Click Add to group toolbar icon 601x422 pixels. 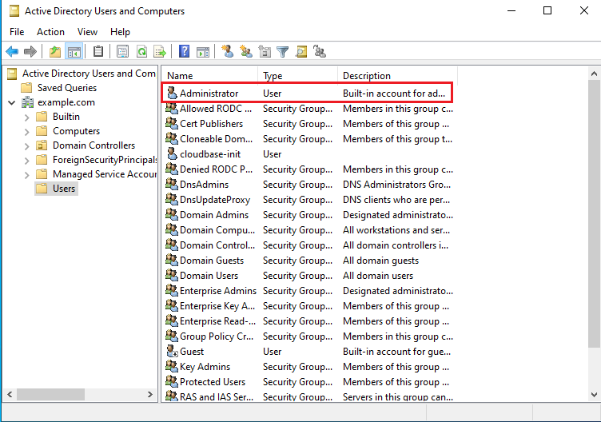(320, 51)
